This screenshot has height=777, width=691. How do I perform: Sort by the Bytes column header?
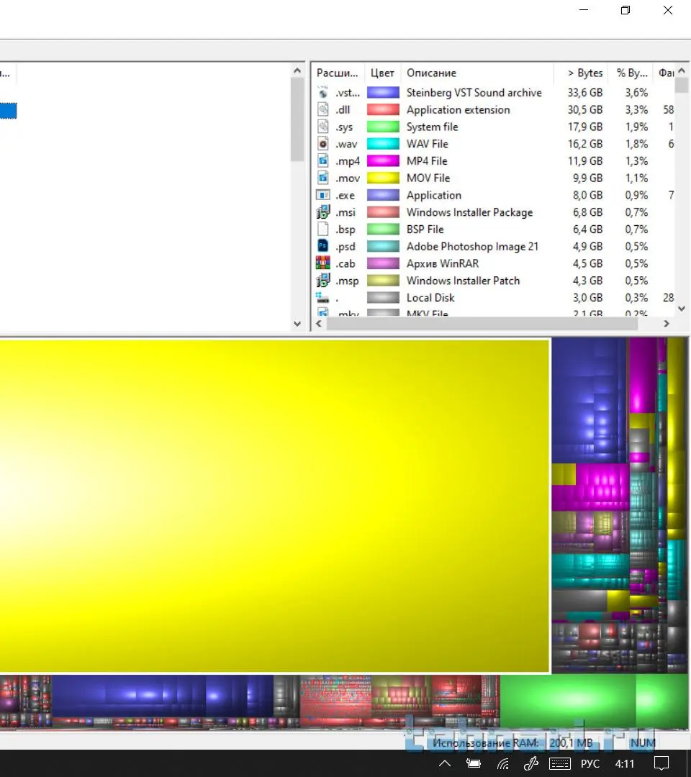tap(581, 73)
